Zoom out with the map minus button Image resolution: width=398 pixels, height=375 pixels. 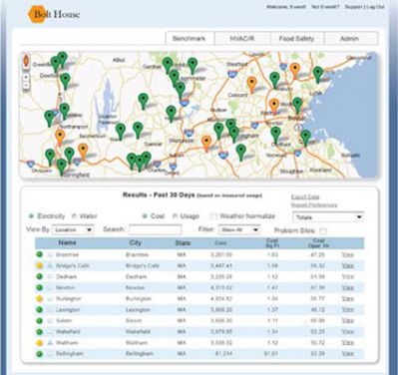[26, 85]
